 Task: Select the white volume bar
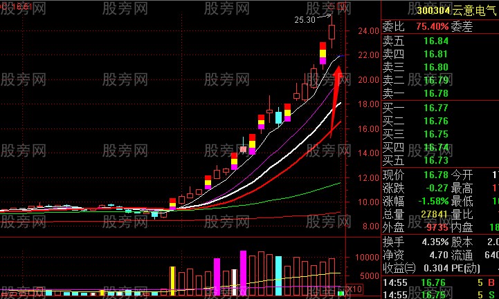[234, 282]
